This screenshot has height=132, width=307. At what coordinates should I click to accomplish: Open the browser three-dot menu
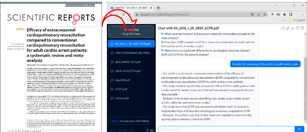tap(303, 15)
